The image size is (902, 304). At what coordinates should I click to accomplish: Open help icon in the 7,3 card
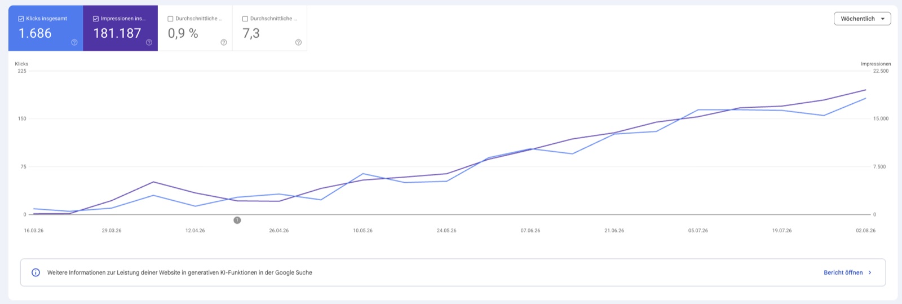tap(298, 42)
